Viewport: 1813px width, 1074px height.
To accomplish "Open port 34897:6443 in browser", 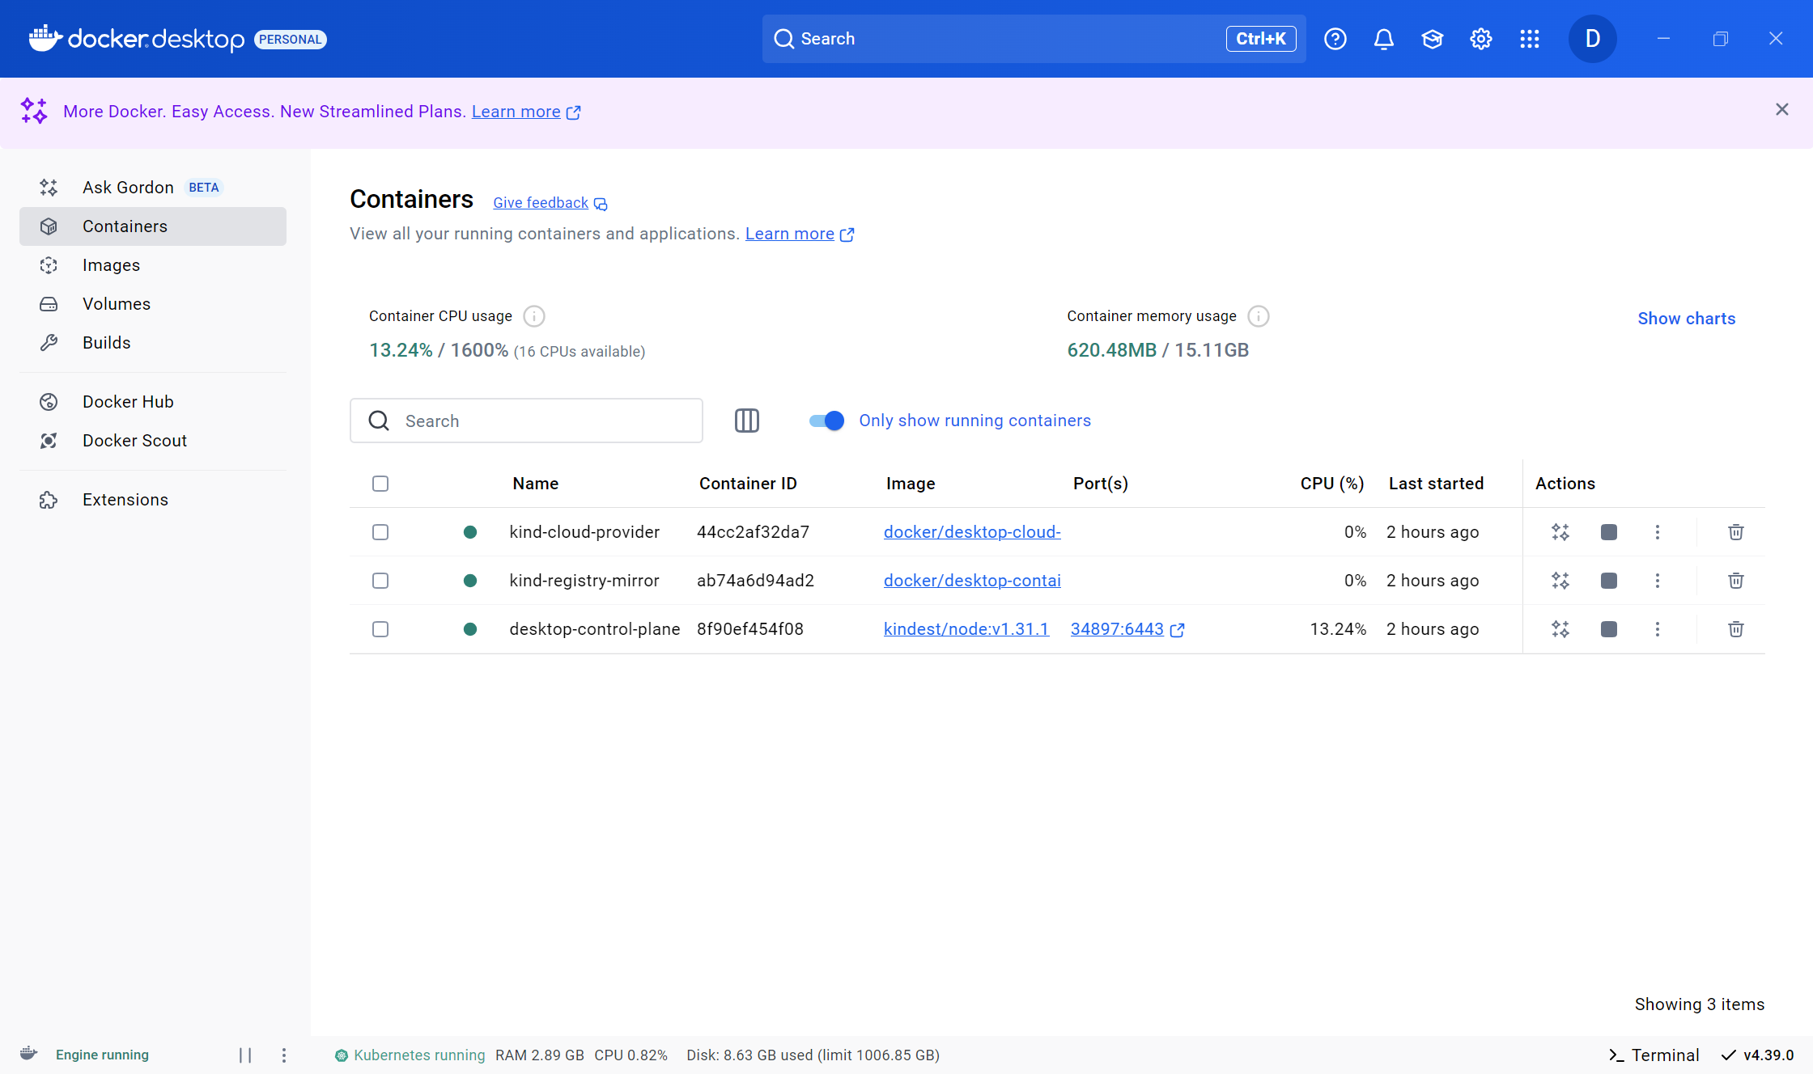I will [1127, 629].
